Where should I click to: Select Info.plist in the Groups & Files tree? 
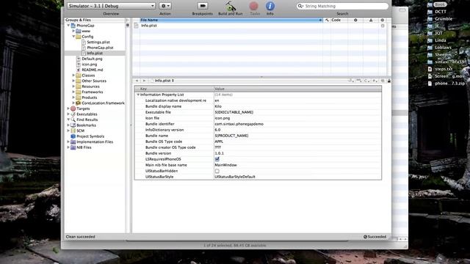[95, 53]
